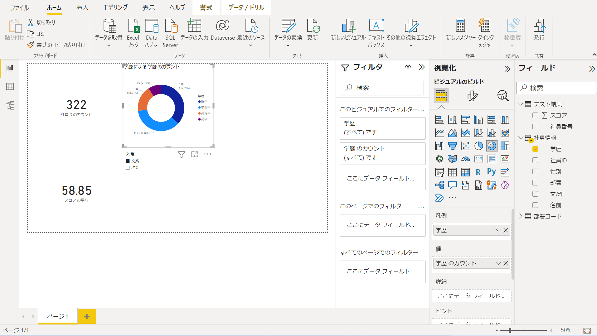597x336 pixels.
Task: Switch to the model view icon
Action: tap(10, 105)
